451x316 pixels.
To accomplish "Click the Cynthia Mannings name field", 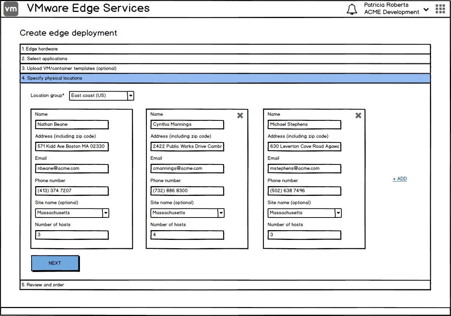I will coord(187,124).
